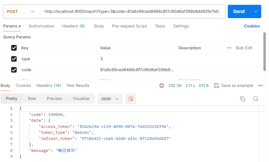Click the Send button
This screenshot has width=269, height=162.
(x=239, y=12)
